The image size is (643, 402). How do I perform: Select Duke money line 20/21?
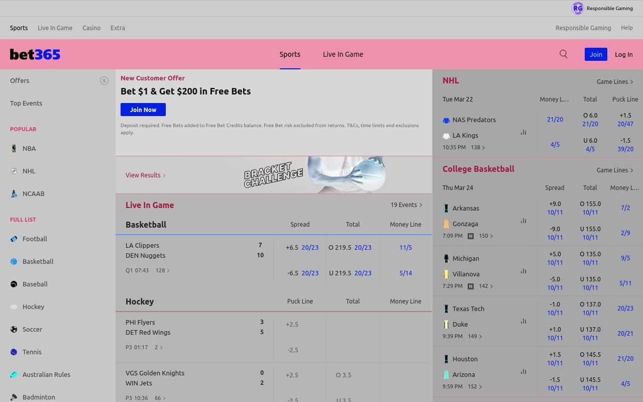625,333
